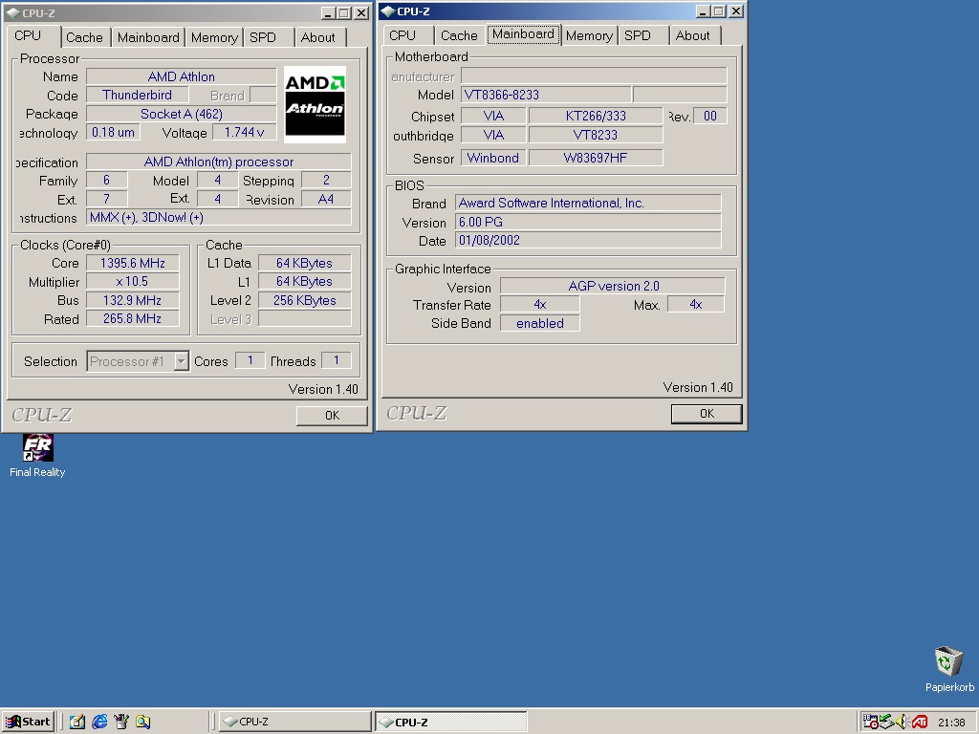Click OK in the left CPU-Z window
Viewport: 979px width, 734px height.
(x=332, y=415)
